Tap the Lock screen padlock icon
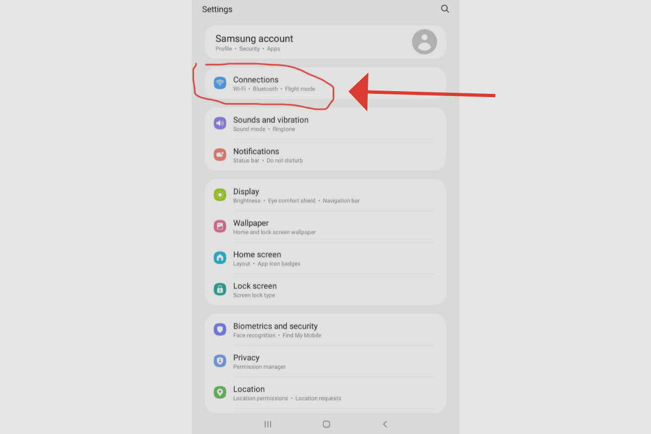 [220, 289]
